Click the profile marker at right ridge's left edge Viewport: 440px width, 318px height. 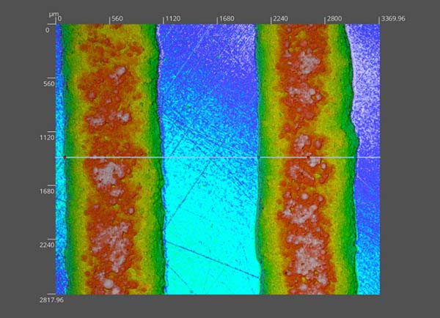[x=258, y=157]
